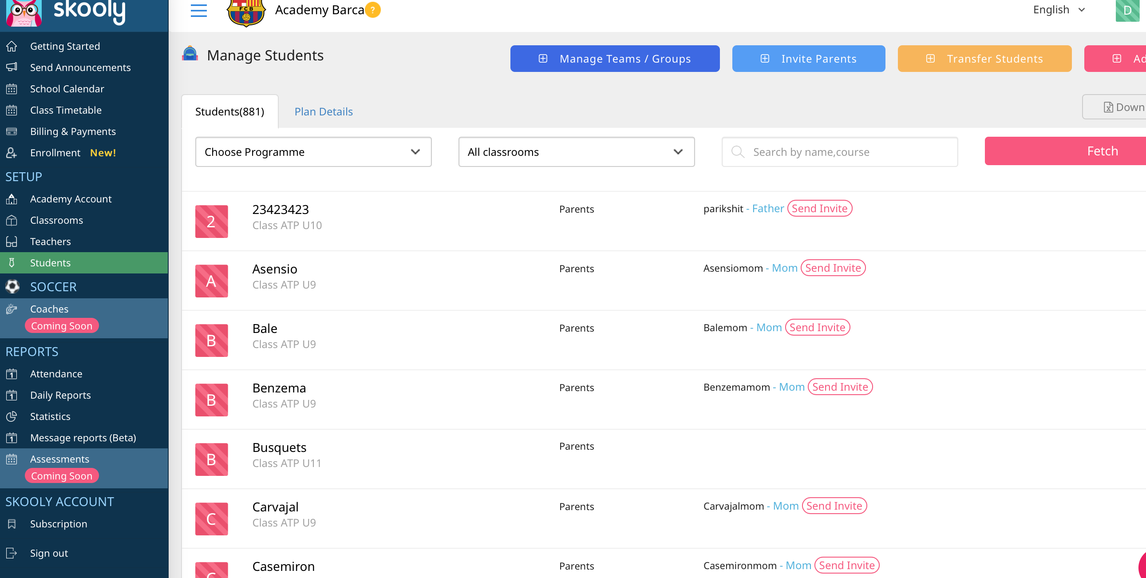Screen dimensions: 1146x578
Task: Open student Benzema name
Action: pyautogui.click(x=279, y=388)
